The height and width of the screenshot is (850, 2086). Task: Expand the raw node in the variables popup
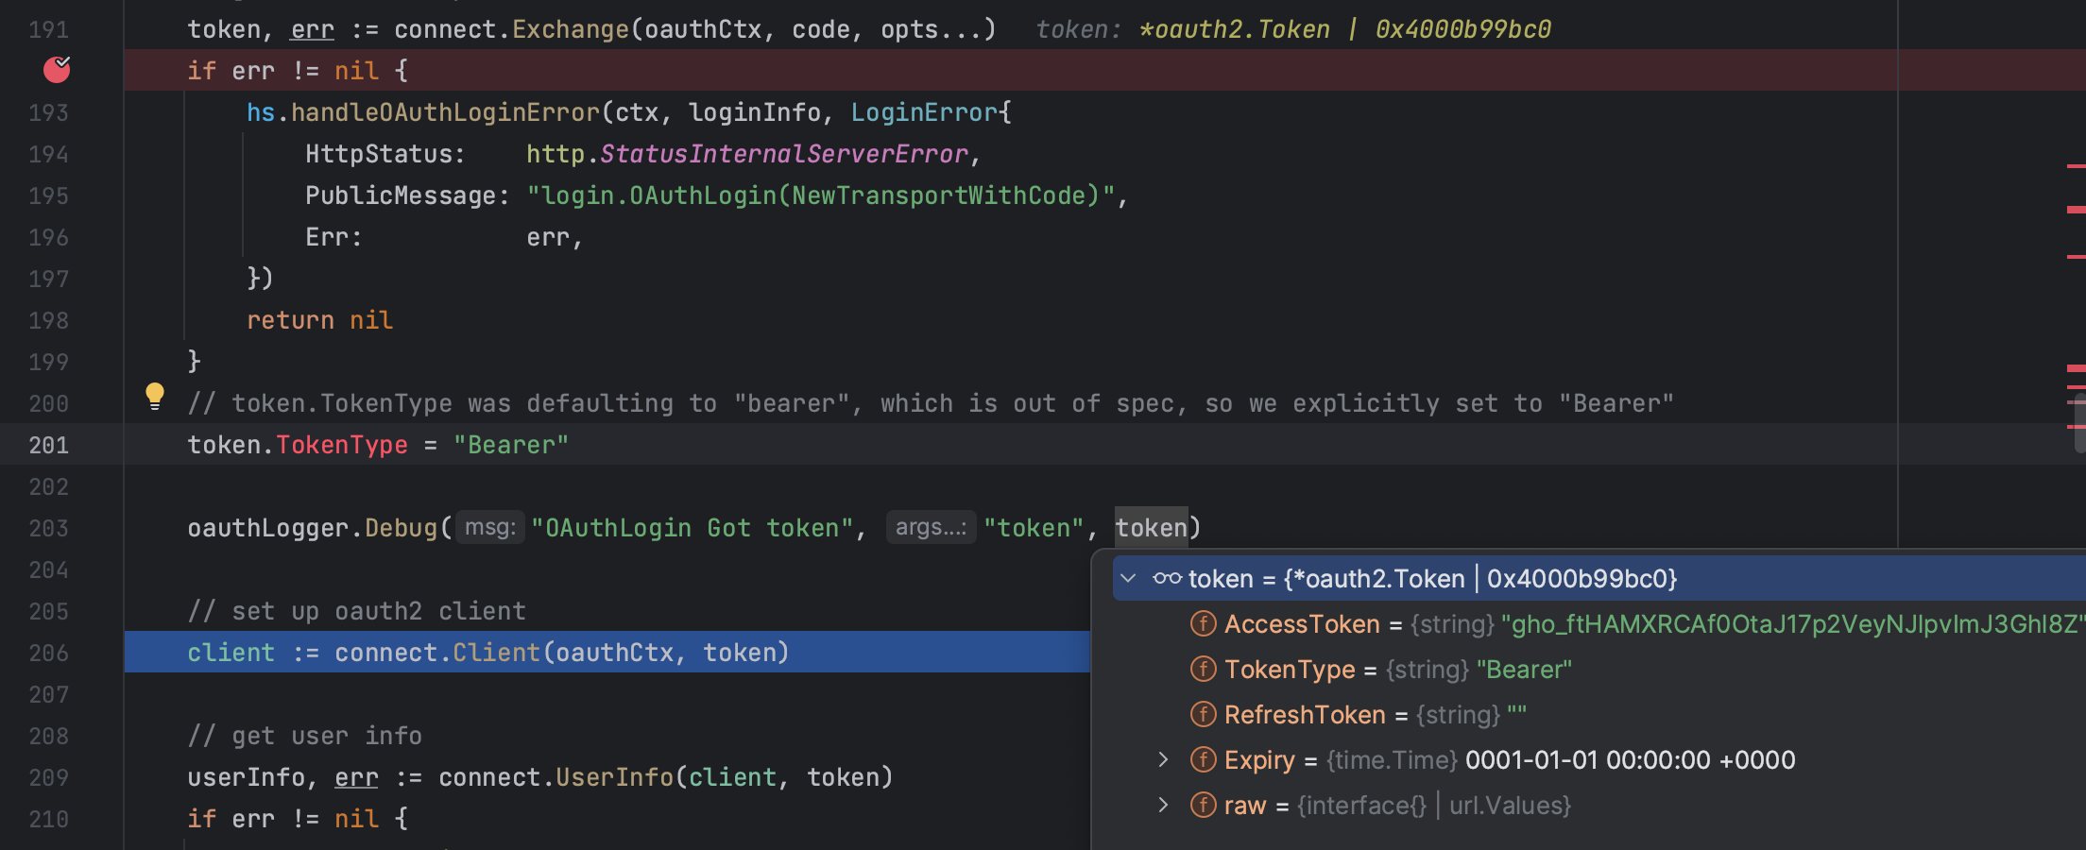[x=1161, y=805]
